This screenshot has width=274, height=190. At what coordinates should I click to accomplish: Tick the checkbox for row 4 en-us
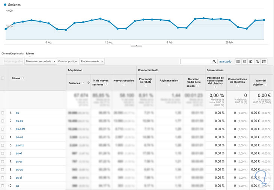[3, 137]
